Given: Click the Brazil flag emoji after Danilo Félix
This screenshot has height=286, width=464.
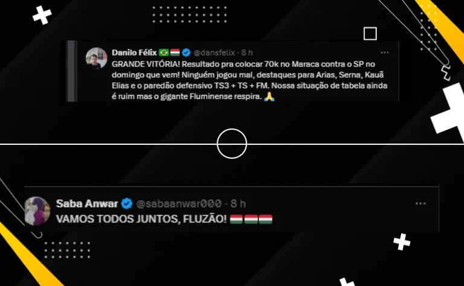Looking at the screenshot, I should [164, 52].
